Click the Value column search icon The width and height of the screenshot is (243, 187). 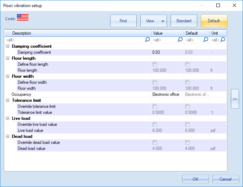180,40
